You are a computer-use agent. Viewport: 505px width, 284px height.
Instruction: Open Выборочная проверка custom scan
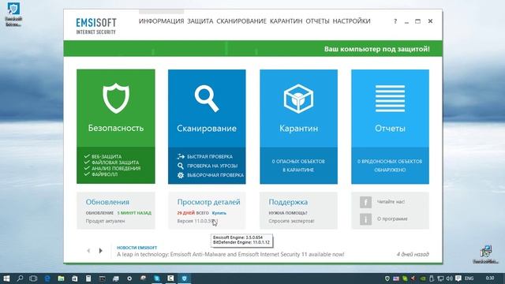[x=211, y=175]
